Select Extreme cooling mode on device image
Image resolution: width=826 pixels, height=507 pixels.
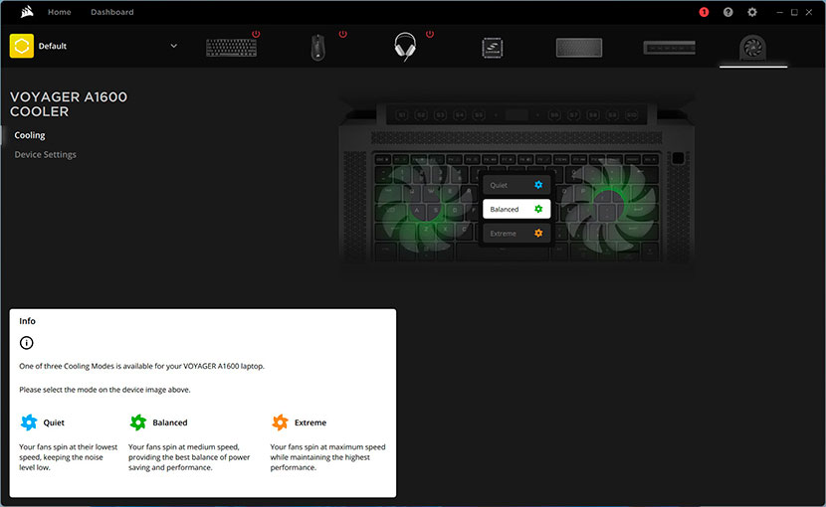point(516,233)
